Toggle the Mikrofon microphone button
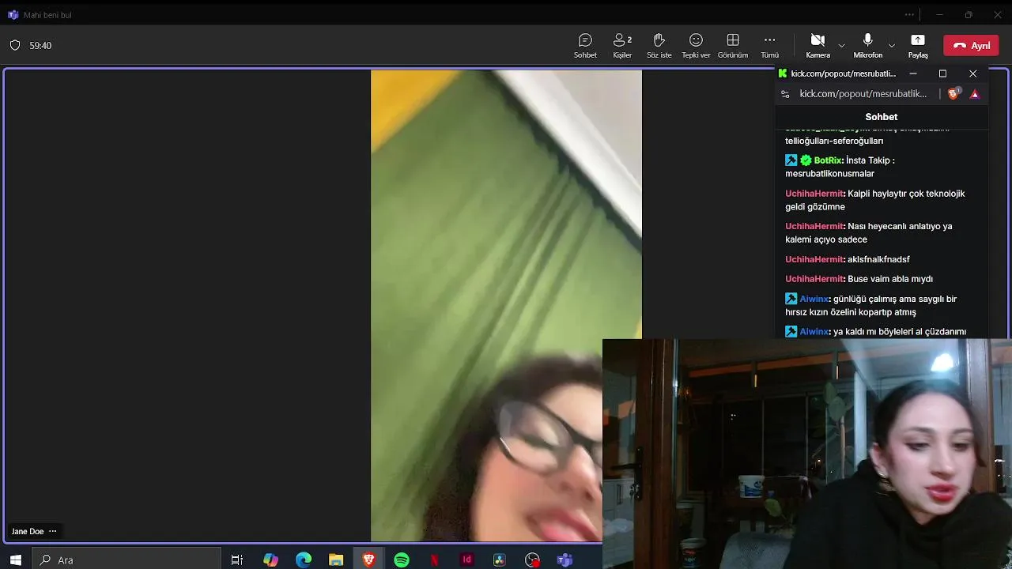The image size is (1012, 569). [x=867, y=46]
